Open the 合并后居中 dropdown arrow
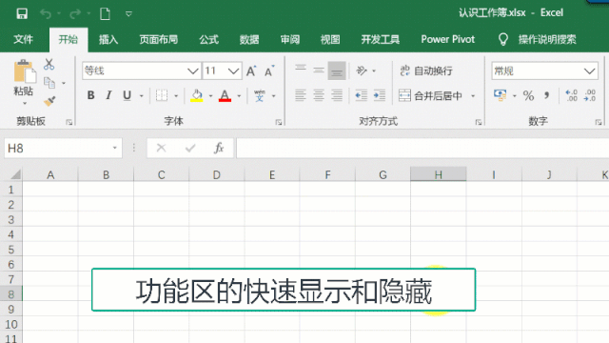Image resolution: width=609 pixels, height=343 pixels. coord(473,95)
